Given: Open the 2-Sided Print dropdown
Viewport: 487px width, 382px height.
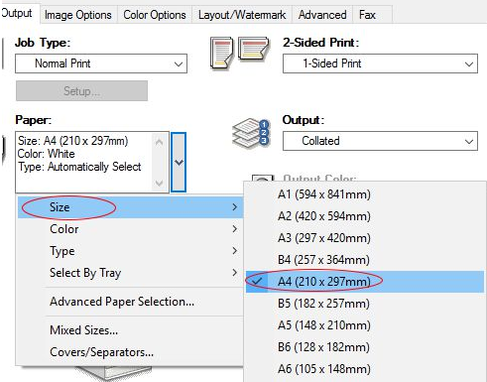Looking at the screenshot, I should coord(380,64).
